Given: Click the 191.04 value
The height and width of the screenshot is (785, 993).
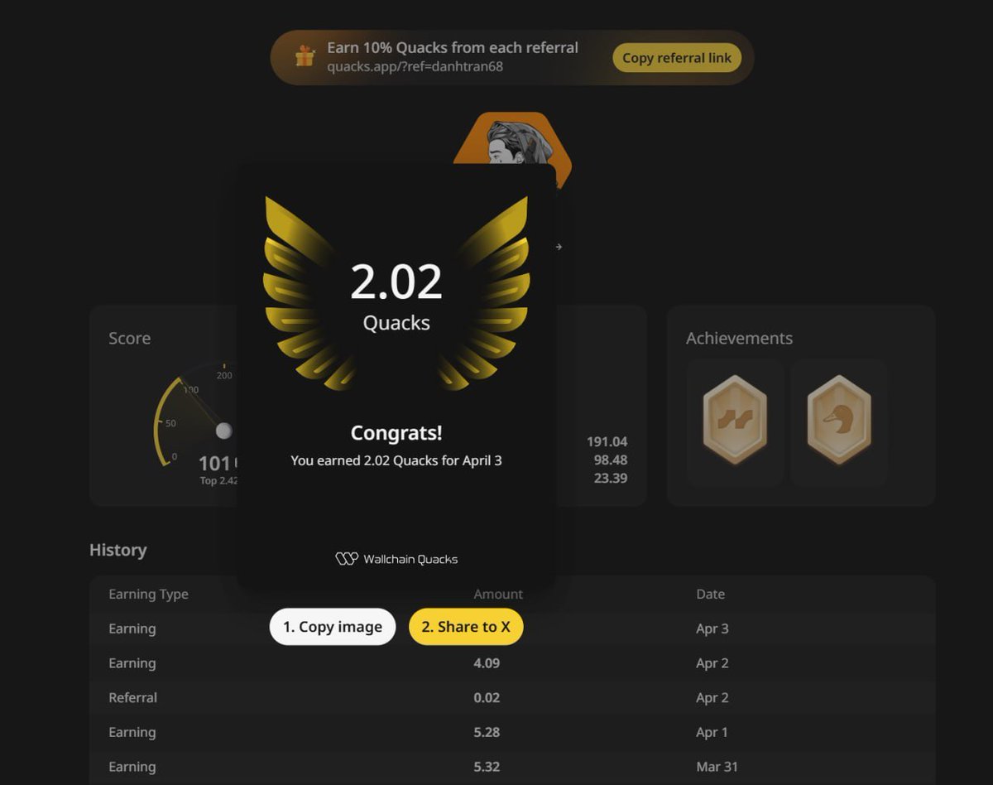Looking at the screenshot, I should point(607,441).
